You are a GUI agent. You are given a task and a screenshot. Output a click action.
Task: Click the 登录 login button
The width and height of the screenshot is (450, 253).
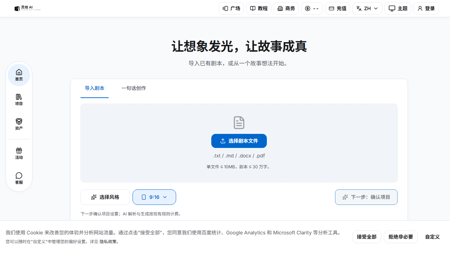coord(426,8)
